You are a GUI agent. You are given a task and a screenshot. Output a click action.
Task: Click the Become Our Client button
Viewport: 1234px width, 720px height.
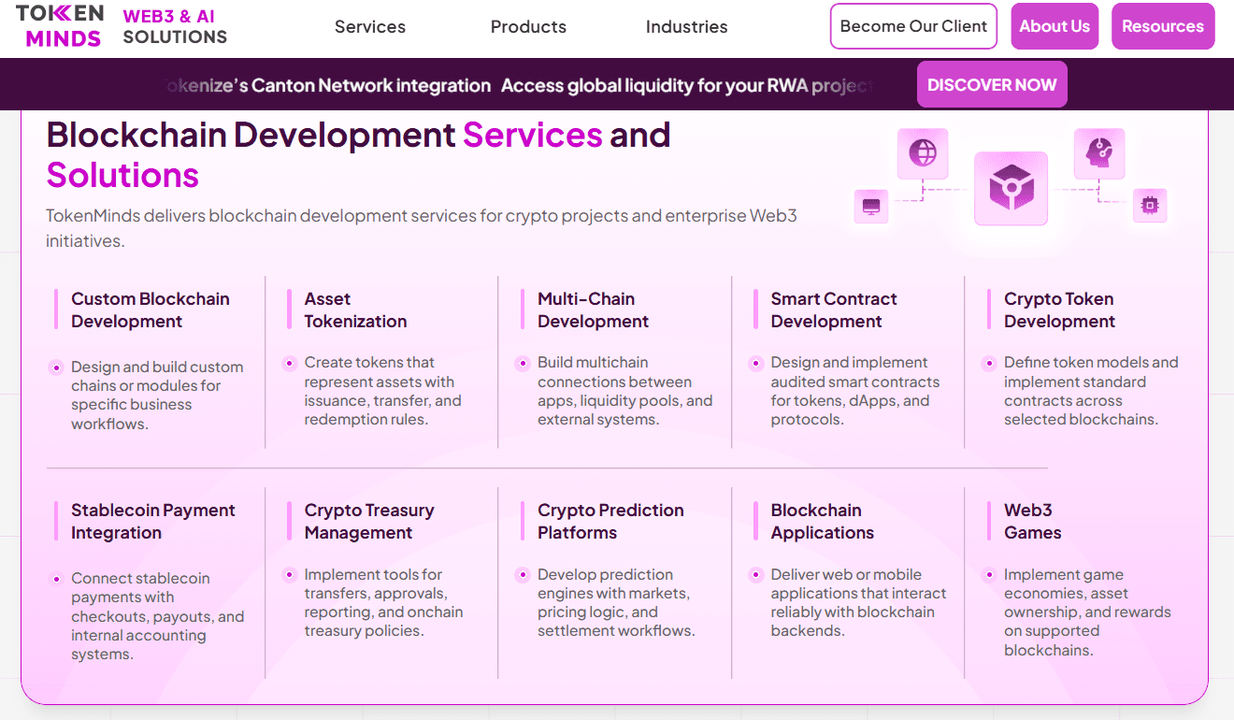pyautogui.click(x=913, y=26)
